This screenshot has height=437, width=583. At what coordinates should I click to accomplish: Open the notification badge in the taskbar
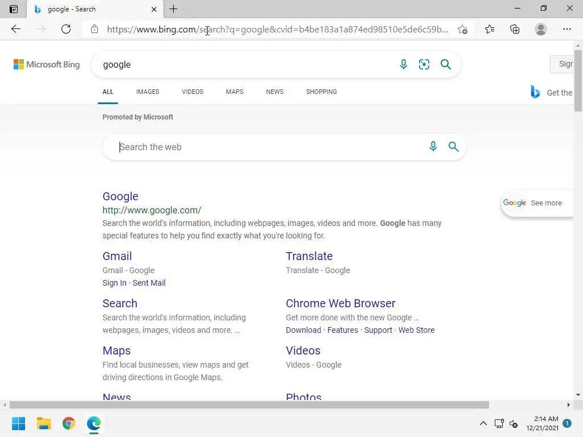pyautogui.click(x=567, y=423)
